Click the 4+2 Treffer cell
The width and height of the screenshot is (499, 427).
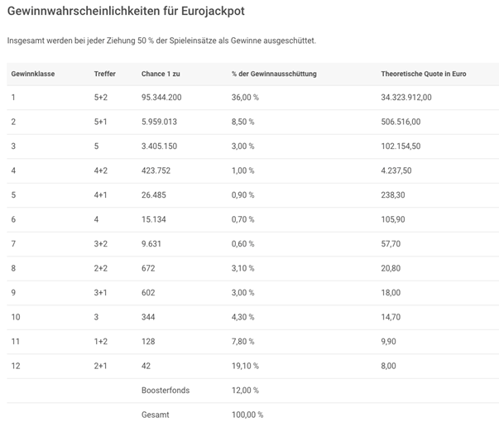pos(101,170)
